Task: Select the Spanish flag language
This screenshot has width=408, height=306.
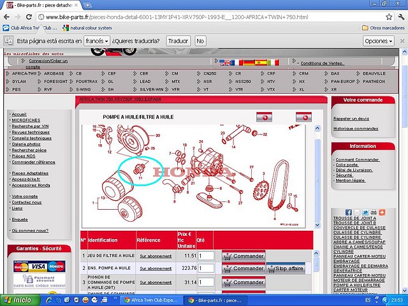Action: (x=261, y=62)
